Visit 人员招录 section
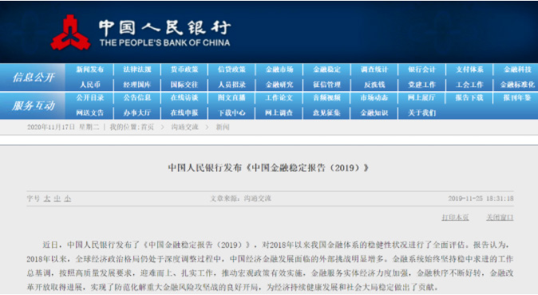Image resolution: width=538 pixels, height=295 pixels. 232,85
